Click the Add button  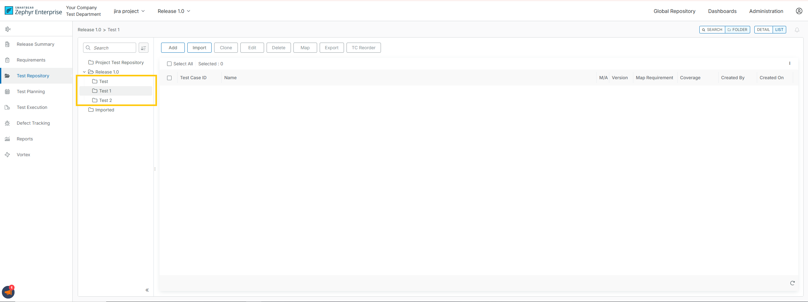(172, 48)
